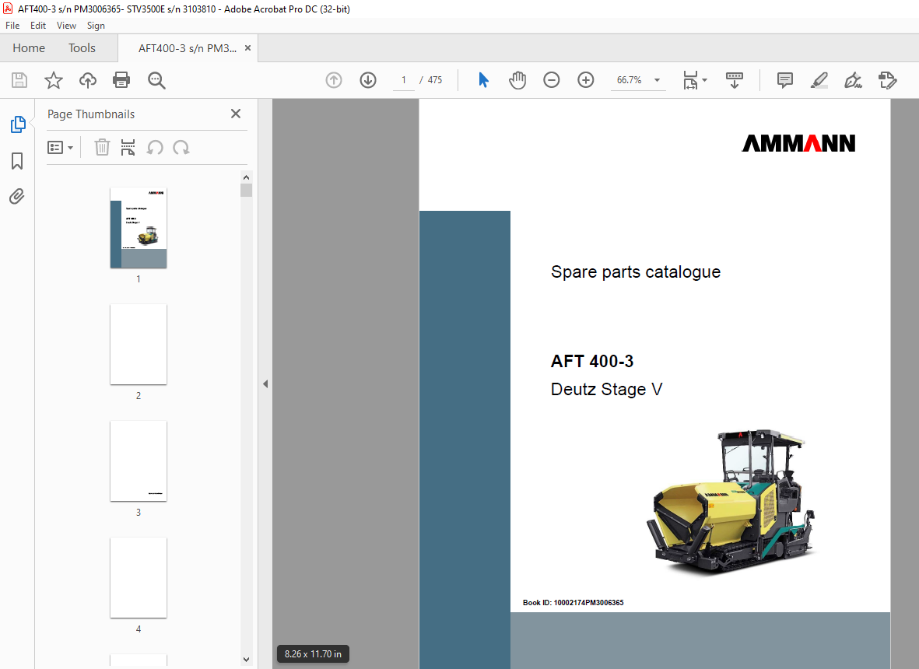Click the 'Spare parts catalogue' title text
Viewport: 919px width, 669px height.
pyautogui.click(x=635, y=271)
